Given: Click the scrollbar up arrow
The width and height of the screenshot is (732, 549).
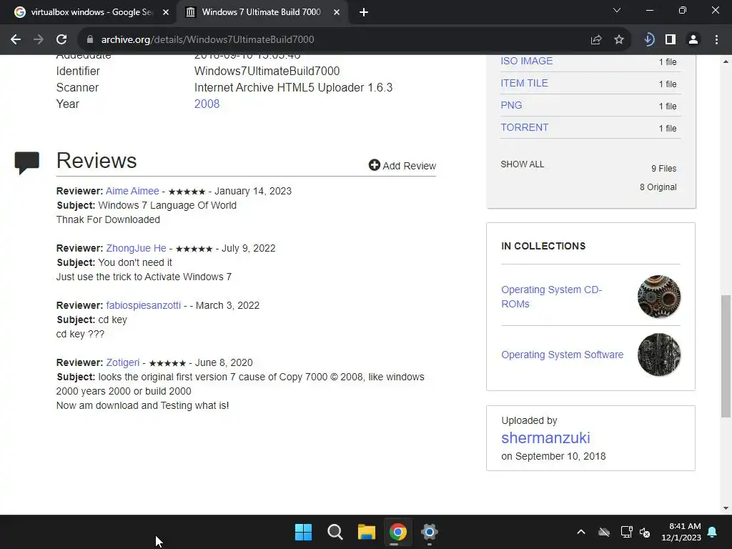Looking at the screenshot, I should [726, 61].
